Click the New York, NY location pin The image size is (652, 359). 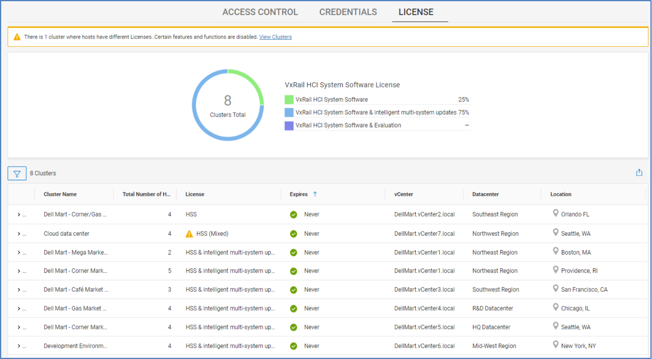pyautogui.click(x=556, y=345)
